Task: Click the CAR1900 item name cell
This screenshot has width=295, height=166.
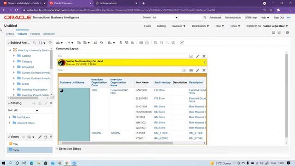Action: tap(142, 90)
